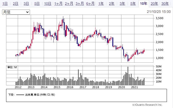Choose the 6ヶ月 period link

pos(90,4)
